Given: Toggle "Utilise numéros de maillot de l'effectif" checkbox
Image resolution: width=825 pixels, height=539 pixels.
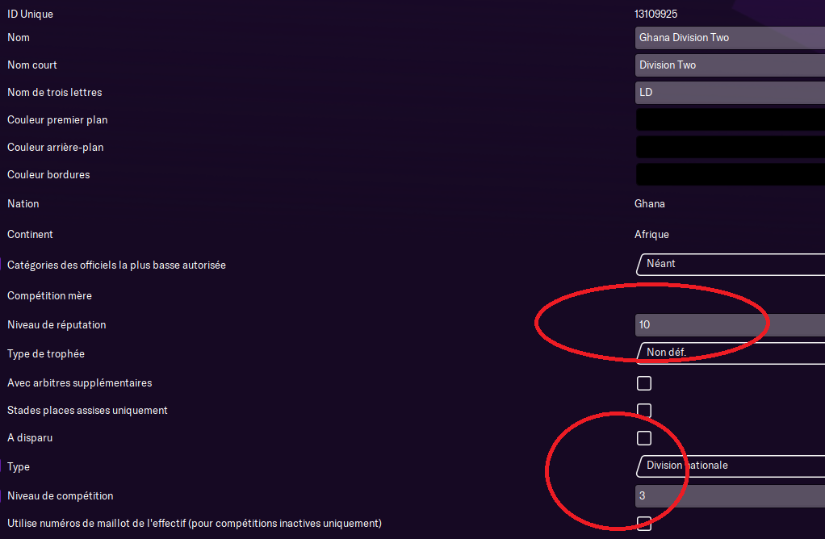Looking at the screenshot, I should point(644,524).
